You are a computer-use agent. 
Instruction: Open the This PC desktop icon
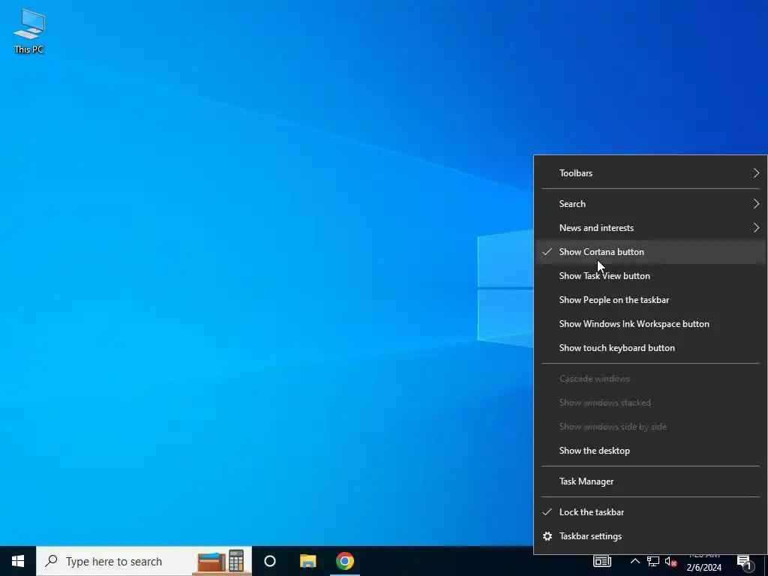pyautogui.click(x=29, y=31)
